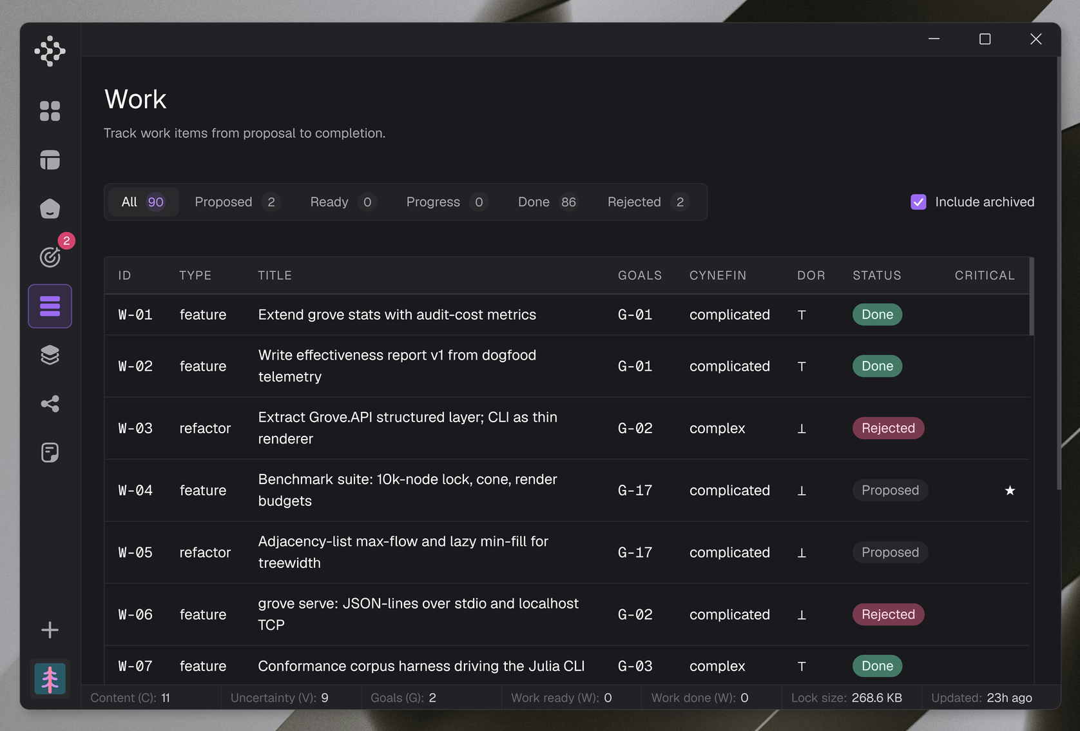This screenshot has width=1080, height=731.
Task: Switch to the Done tab
Action: coord(547,202)
